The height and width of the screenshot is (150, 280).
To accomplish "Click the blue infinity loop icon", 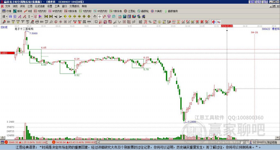I will click(218, 22).
